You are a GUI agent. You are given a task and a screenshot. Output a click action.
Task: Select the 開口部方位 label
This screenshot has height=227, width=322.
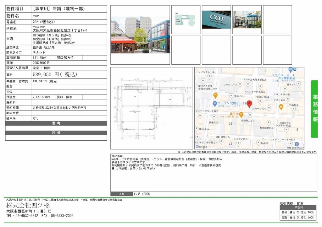[65, 58]
